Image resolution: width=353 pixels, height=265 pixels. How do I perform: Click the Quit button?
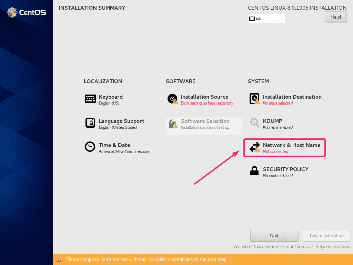coord(274,235)
